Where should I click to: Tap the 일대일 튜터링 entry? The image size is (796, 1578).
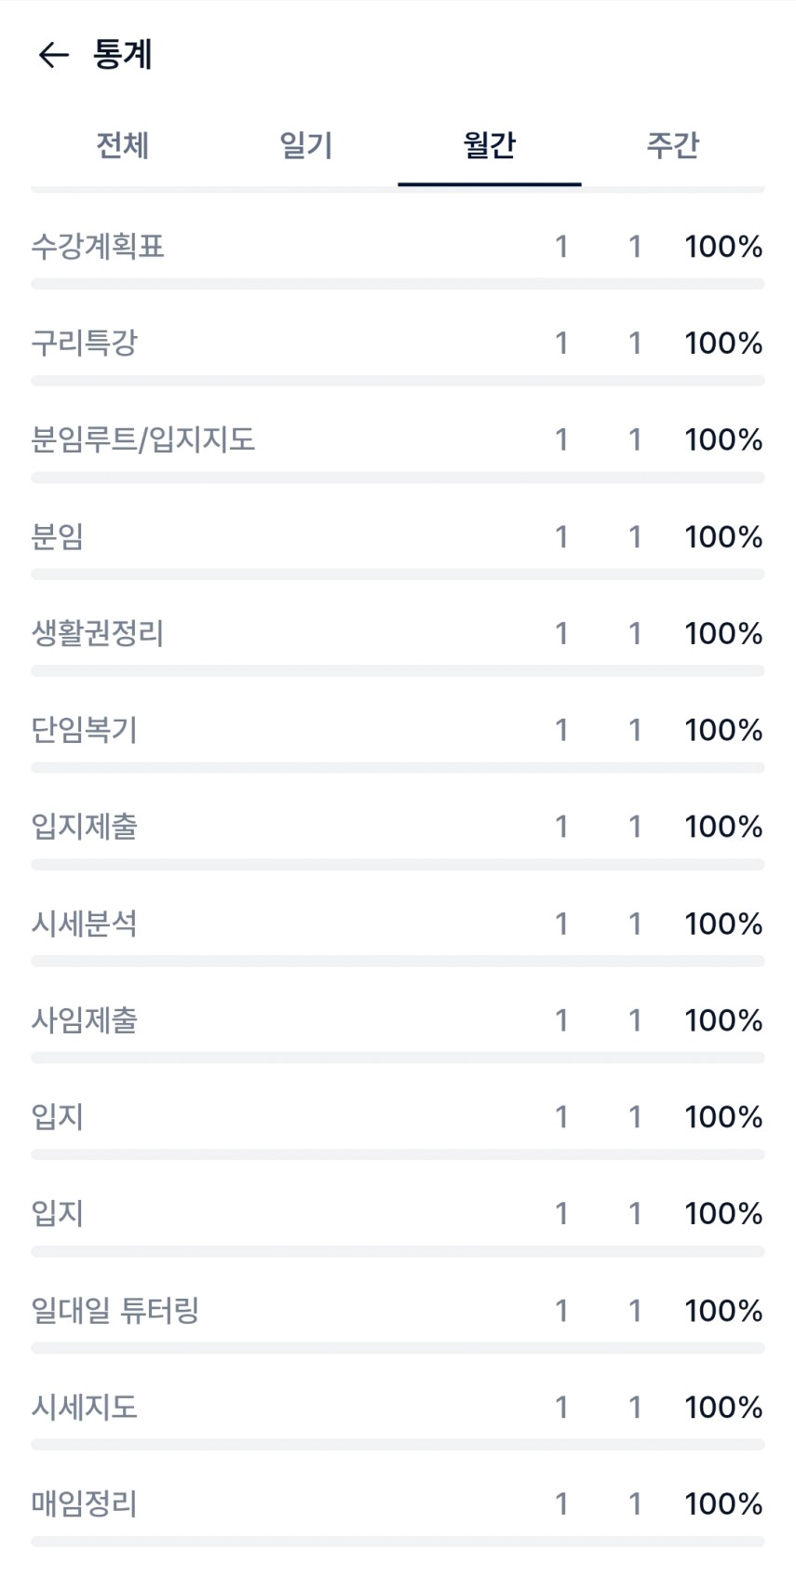(x=115, y=1311)
